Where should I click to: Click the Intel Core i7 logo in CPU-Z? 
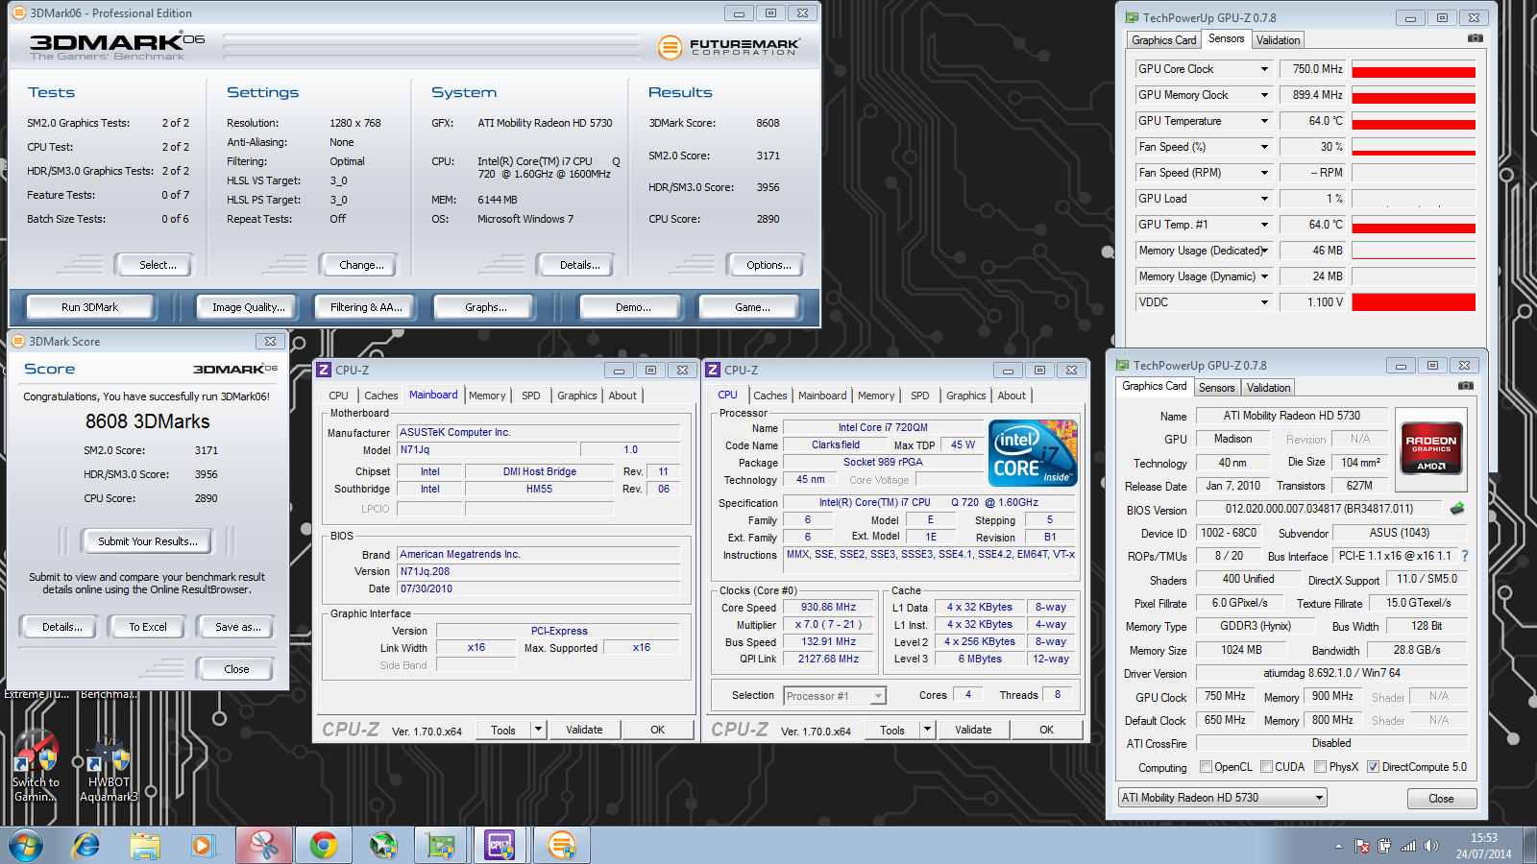pyautogui.click(x=1033, y=453)
